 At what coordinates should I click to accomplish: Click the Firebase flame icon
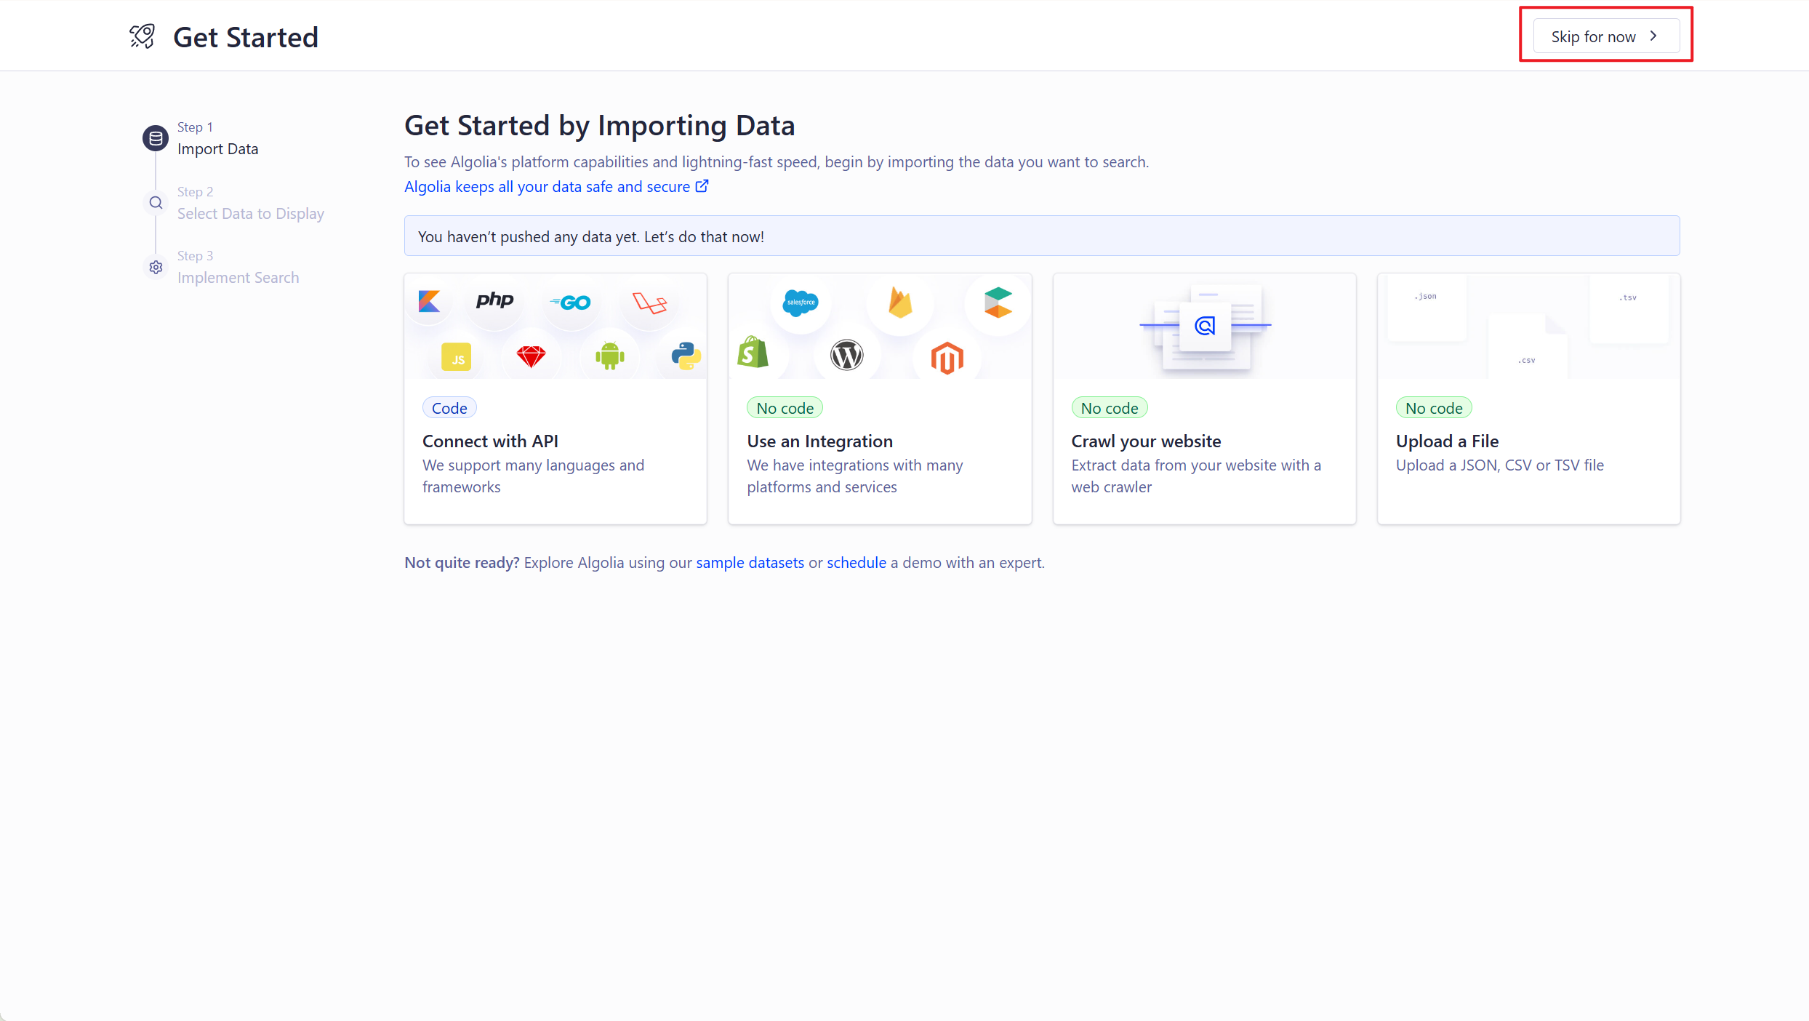(x=900, y=303)
